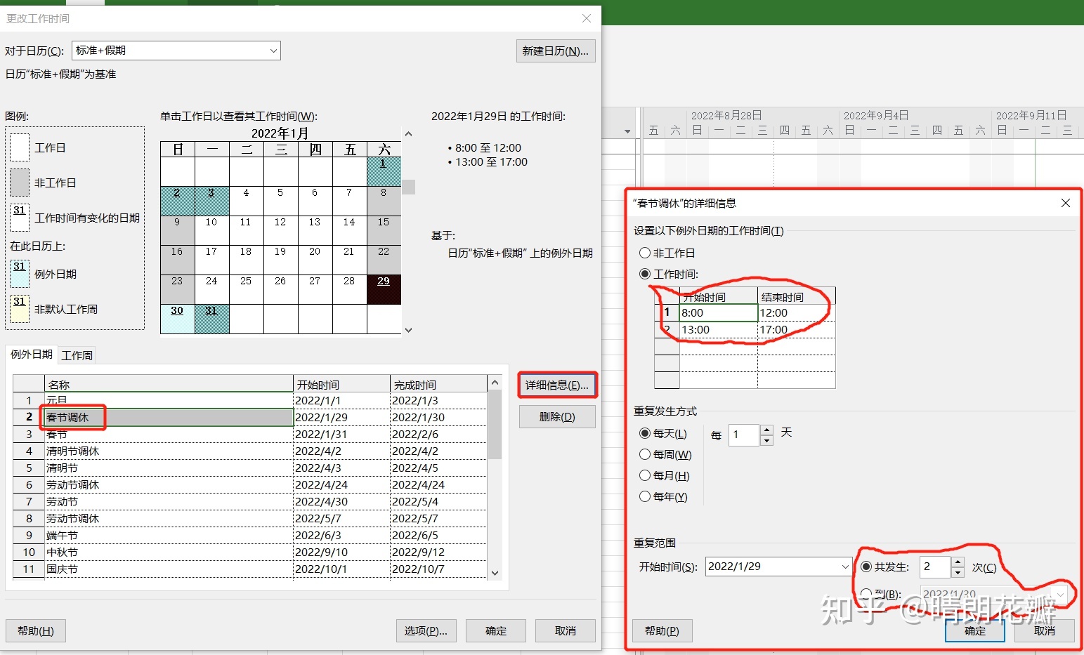Close the 春节调休 details dialog
Image resolution: width=1084 pixels, height=655 pixels.
(1066, 203)
